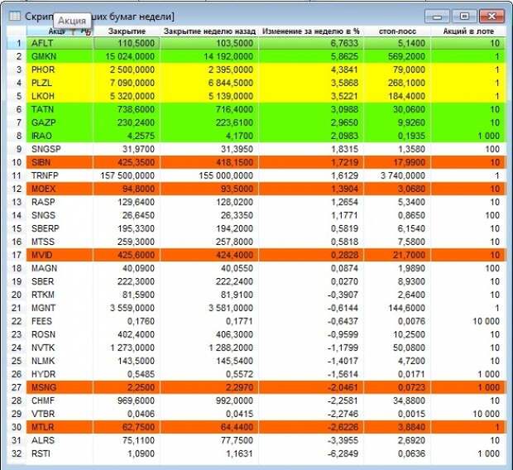Maximize the weekly securities window

pyautogui.click(x=464, y=17)
